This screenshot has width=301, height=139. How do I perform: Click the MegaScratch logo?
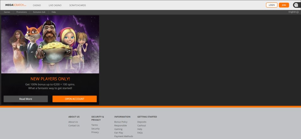(x=15, y=5)
